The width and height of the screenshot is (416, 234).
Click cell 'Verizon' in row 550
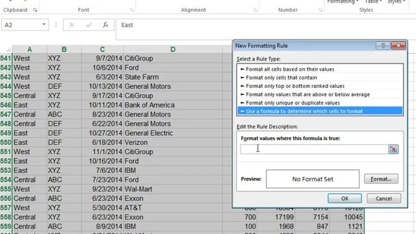pos(173,142)
